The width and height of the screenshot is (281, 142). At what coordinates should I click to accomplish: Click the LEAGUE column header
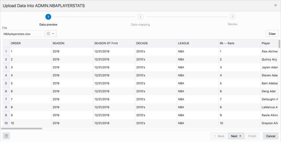coord(198,43)
